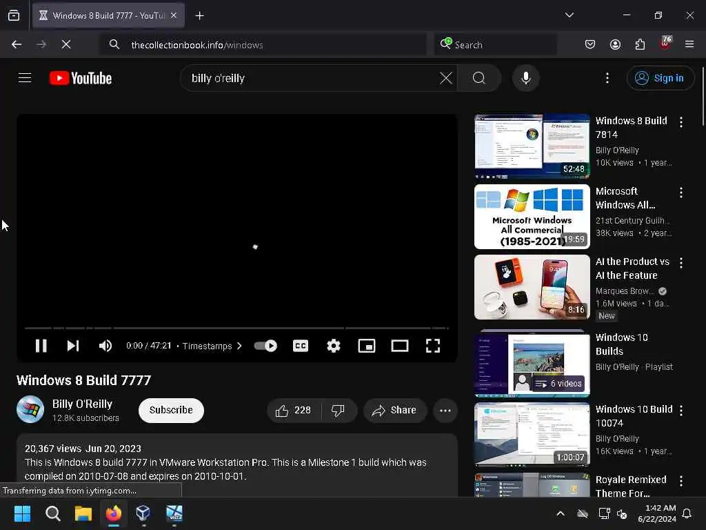Viewport: 706px width, 530px height.
Task: Stop loading the page
Action: (x=65, y=44)
